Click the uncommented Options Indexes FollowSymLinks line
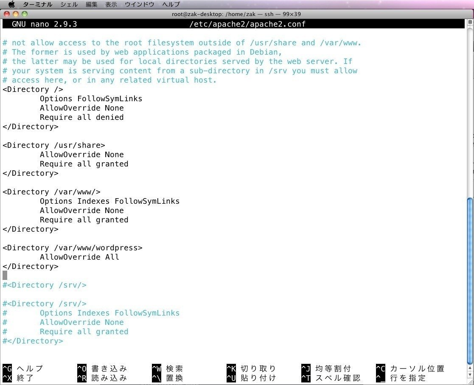 click(110, 201)
